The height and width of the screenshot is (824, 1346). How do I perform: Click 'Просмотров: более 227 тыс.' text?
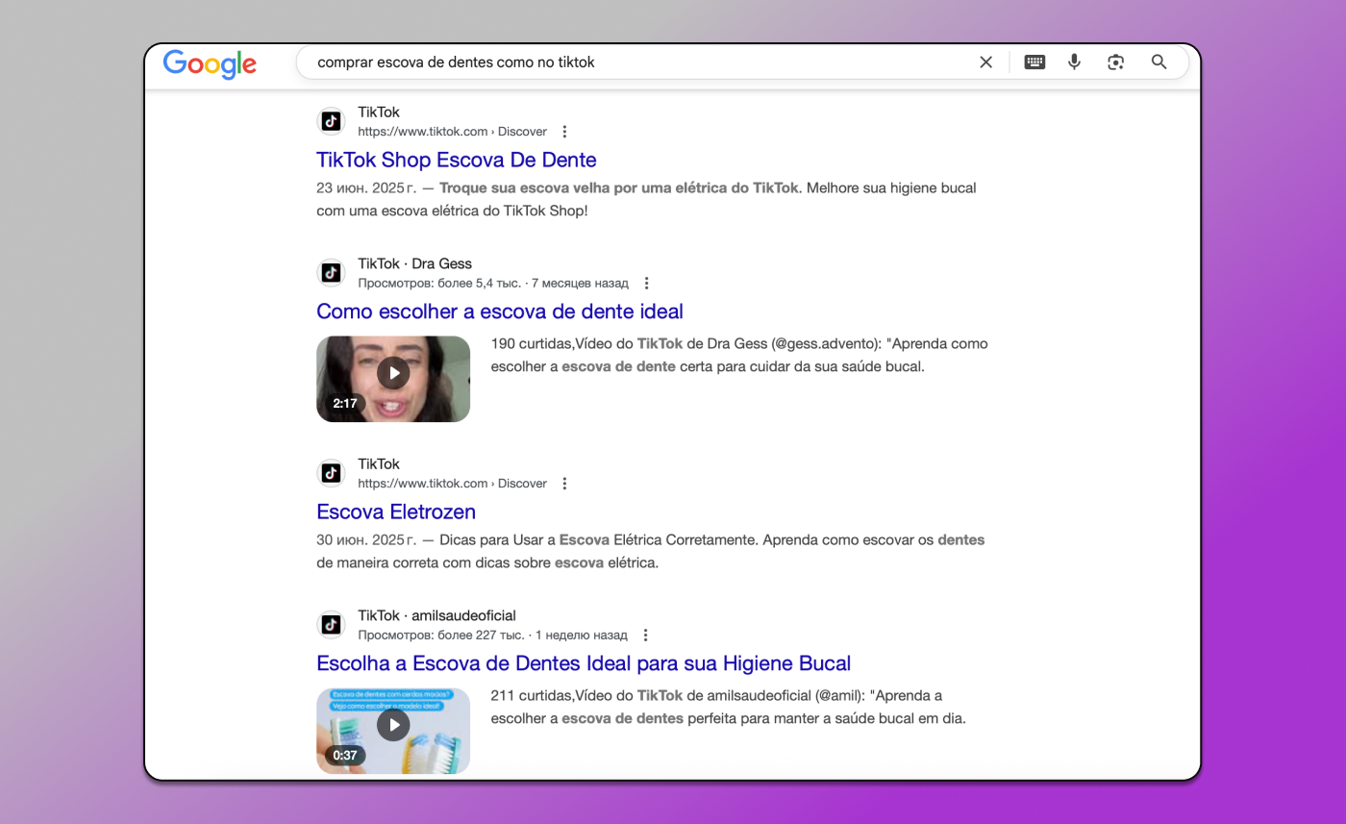(441, 636)
